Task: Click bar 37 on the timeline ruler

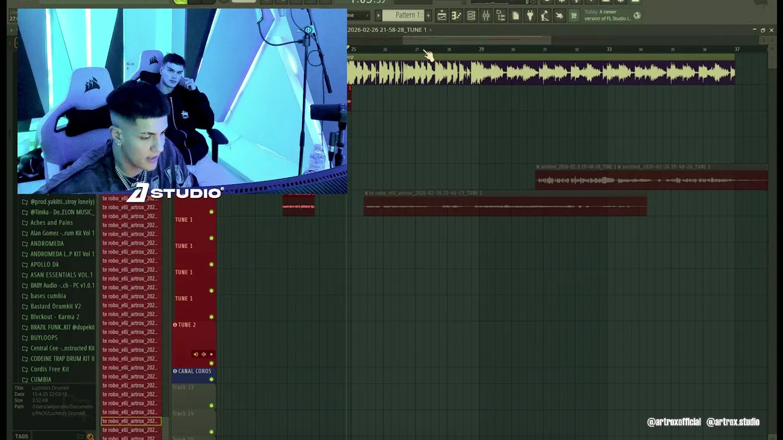Action: coord(737,49)
